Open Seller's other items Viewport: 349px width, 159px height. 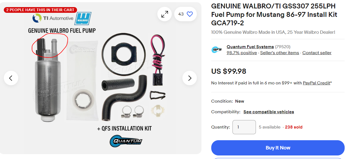tap(280, 53)
